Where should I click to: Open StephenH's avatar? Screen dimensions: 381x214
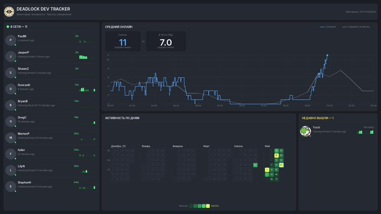11,187
